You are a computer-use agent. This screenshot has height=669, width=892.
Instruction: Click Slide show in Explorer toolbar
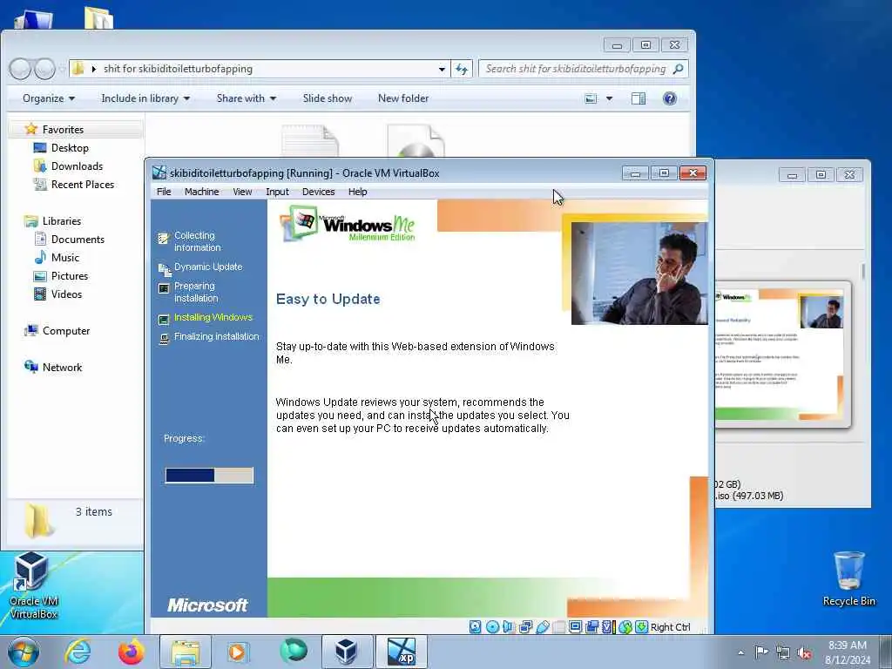(x=328, y=98)
